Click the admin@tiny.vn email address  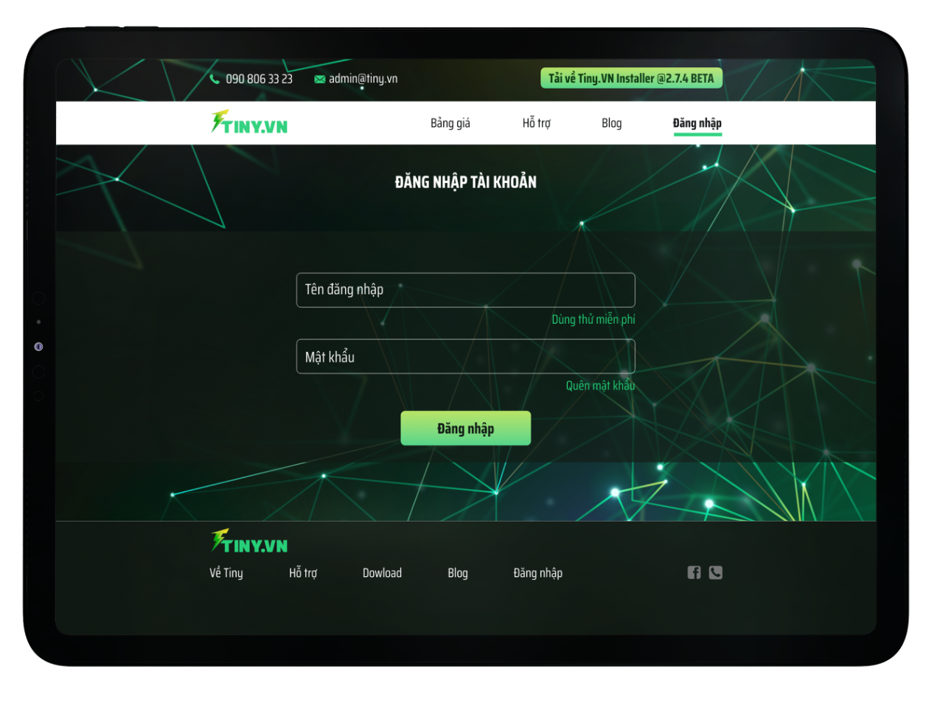tap(363, 79)
